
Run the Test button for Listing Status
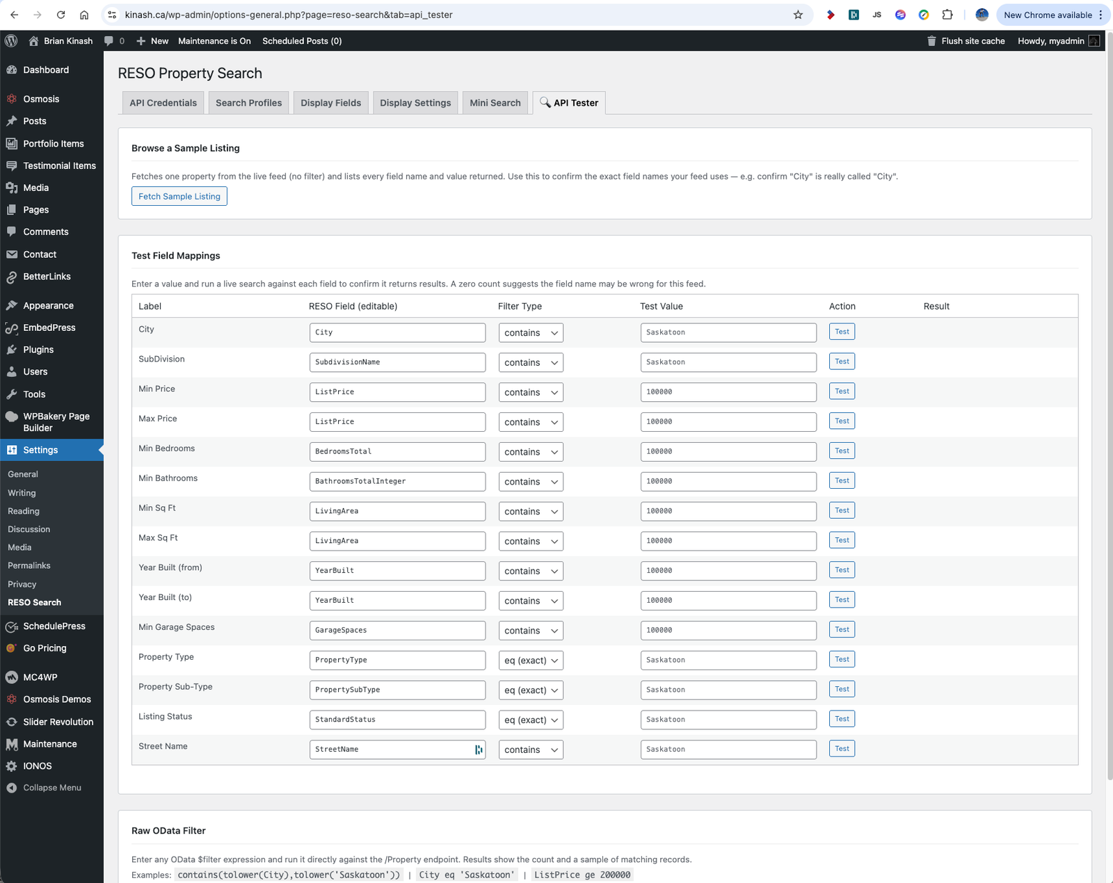tap(842, 719)
